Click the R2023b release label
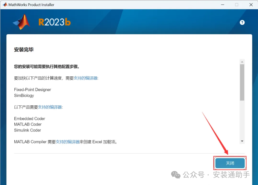The height and width of the screenshot is (185, 258). 55,22
